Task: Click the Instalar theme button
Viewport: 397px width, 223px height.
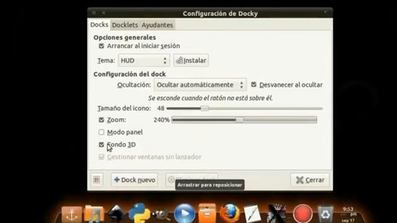Action: [191, 61]
